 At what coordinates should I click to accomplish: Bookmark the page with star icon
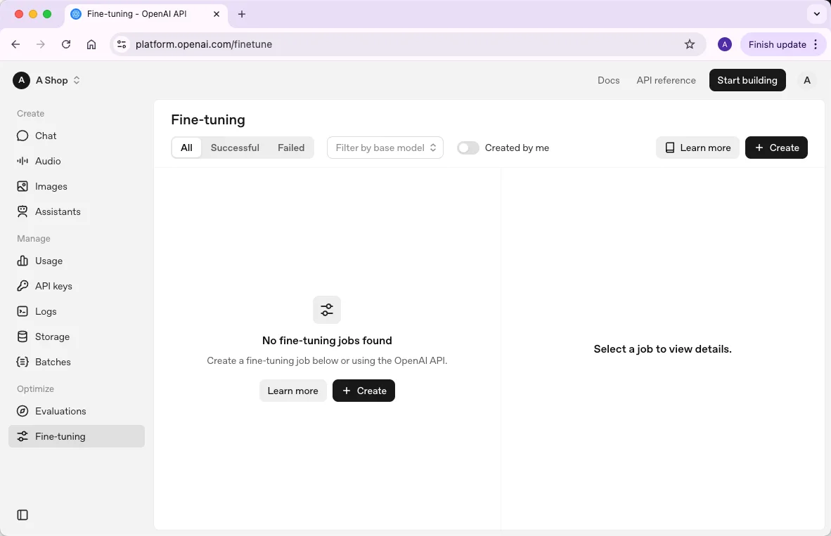[x=690, y=44]
